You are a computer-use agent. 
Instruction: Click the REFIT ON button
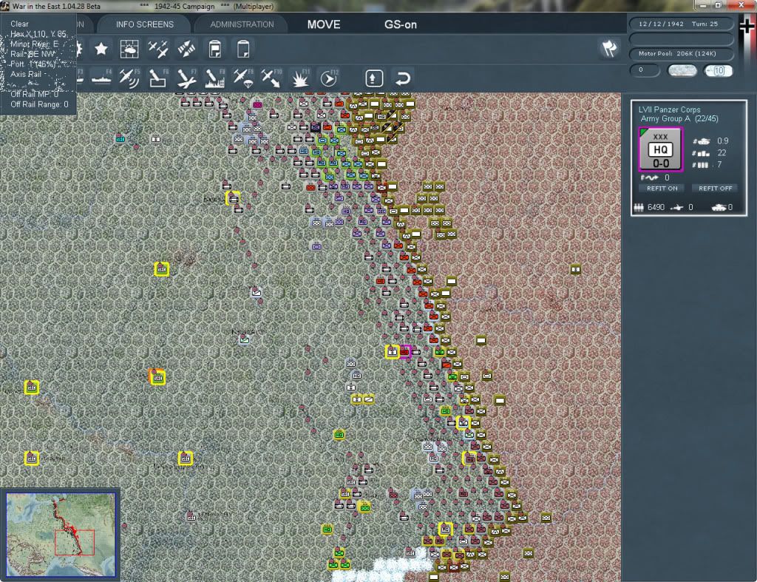[x=662, y=189]
